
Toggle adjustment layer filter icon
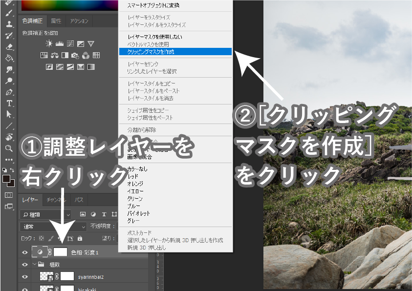[x=93, y=214]
